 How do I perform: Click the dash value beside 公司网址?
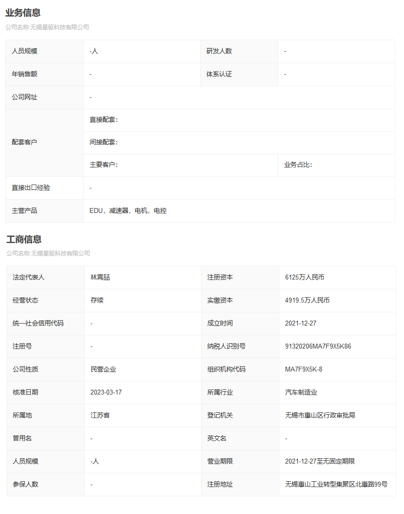pyautogui.click(x=91, y=97)
